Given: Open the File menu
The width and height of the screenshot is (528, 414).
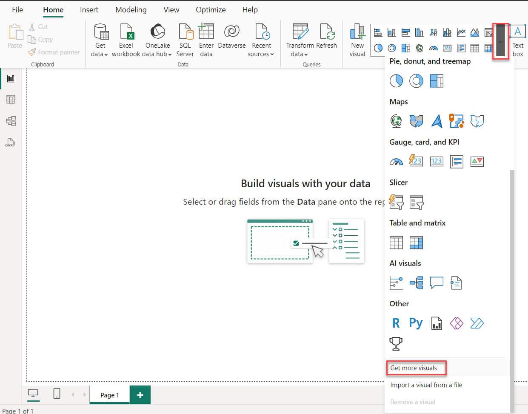Looking at the screenshot, I should (x=17, y=9).
